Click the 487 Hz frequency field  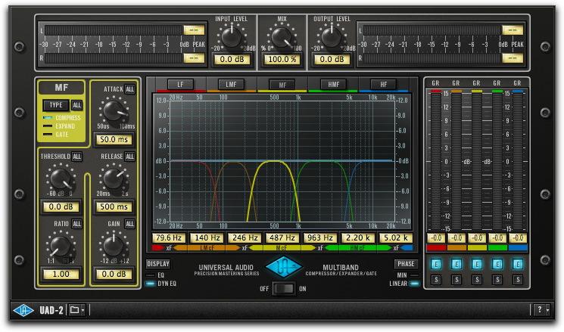point(282,238)
